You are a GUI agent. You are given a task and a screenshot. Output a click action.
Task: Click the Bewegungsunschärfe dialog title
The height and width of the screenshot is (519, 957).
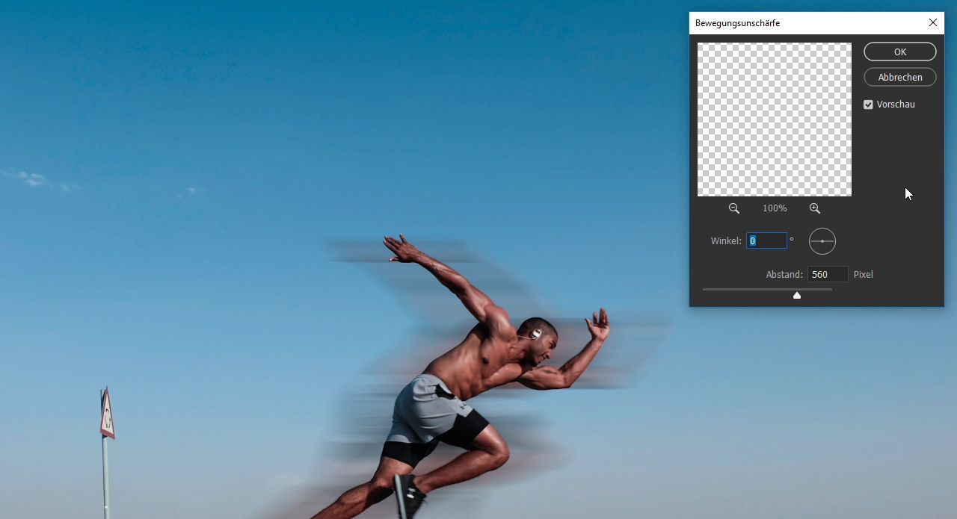point(737,23)
